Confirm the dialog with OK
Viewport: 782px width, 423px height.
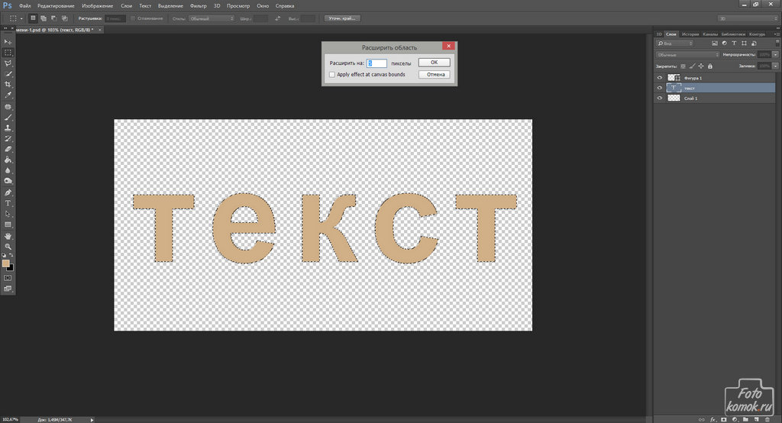[x=434, y=63]
